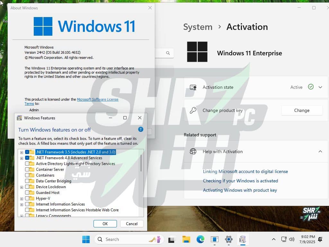Click the Help with Activation globe icon
This screenshot has height=247, width=329.
[193, 151]
